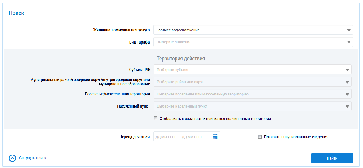Click the arrow on Жилищно-коммунальная услуга dropdown

(x=349, y=30)
